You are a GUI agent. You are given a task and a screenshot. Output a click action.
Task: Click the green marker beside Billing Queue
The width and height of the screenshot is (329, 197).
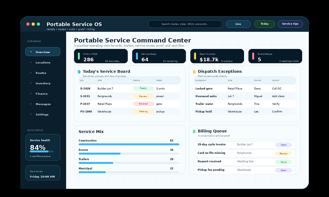pos(194,131)
